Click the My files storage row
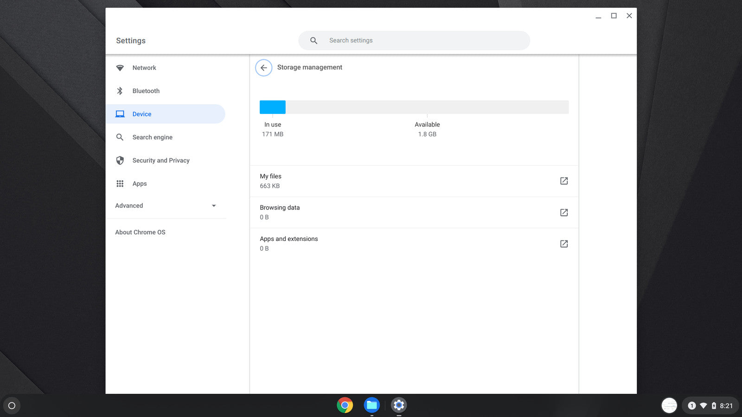742x417 pixels. click(394, 181)
